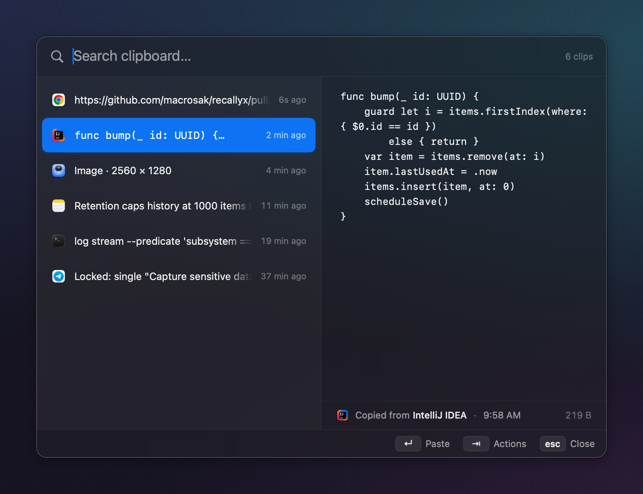This screenshot has height=494, width=643.
Task: Click Telegram icon on Locked clip
Action: point(59,276)
